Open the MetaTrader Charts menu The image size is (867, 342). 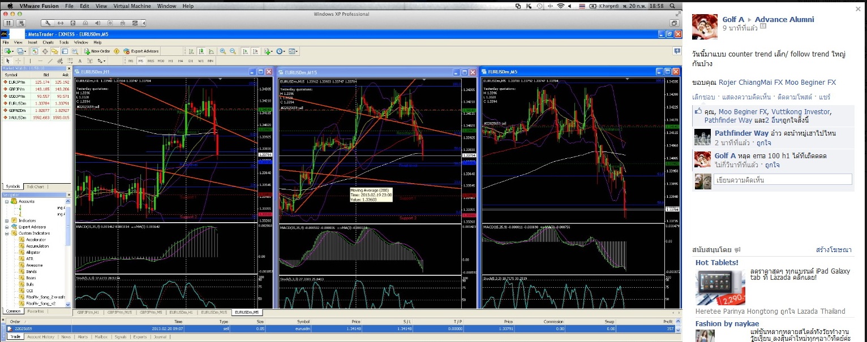pyautogui.click(x=48, y=42)
